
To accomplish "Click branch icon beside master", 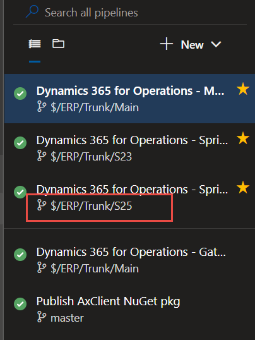I will (42, 317).
